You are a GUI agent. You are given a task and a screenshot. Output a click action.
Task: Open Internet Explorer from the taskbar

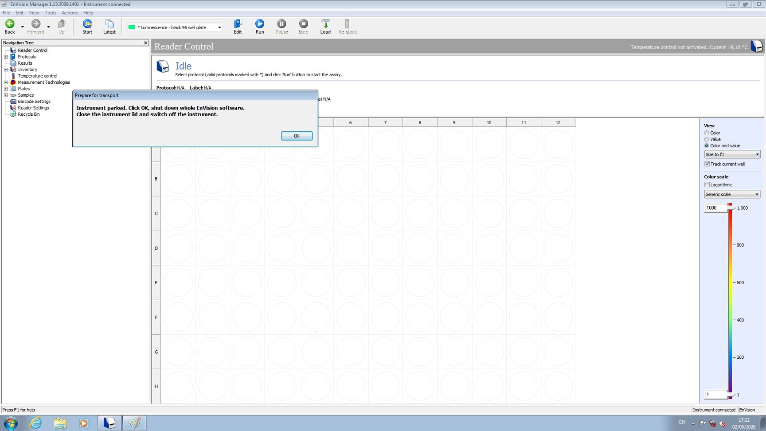pos(35,423)
